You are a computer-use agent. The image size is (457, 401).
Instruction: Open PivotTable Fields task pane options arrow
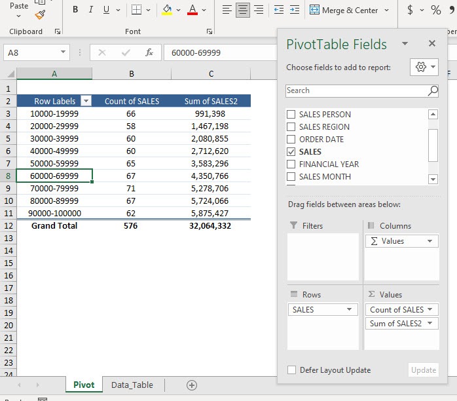tap(405, 44)
